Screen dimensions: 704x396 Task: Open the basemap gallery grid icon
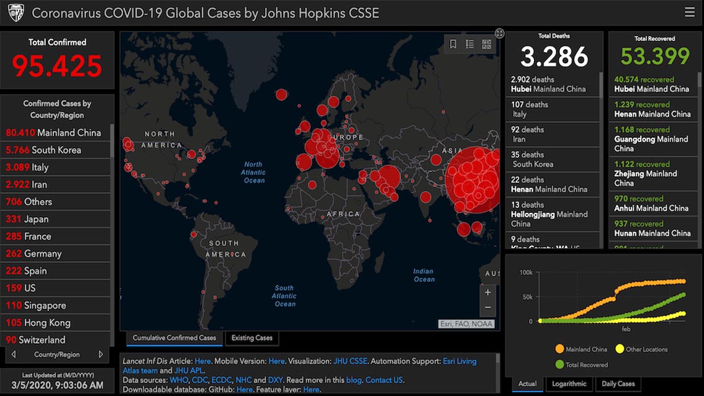(x=487, y=44)
